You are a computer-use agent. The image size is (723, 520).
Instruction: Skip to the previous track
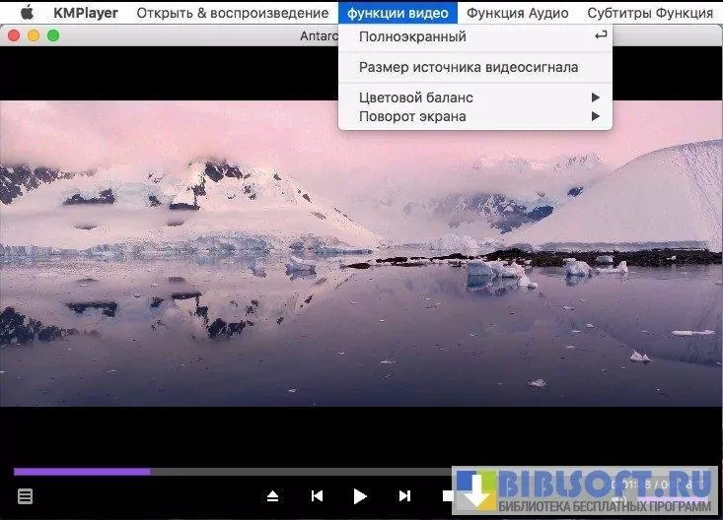tap(317, 496)
